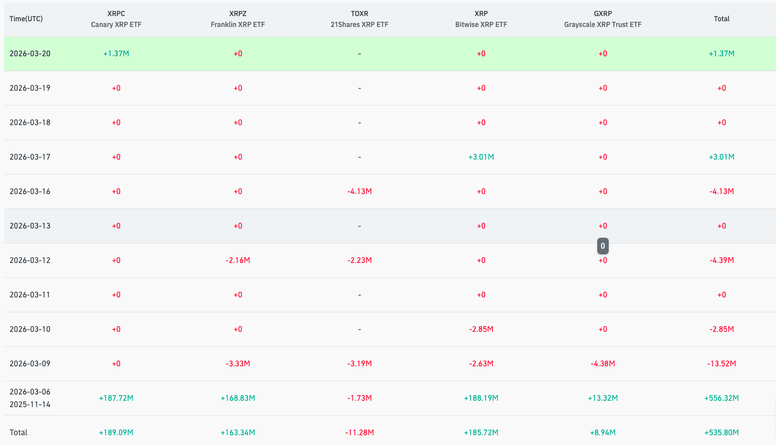The height and width of the screenshot is (445, 776).
Task: Click TOXR -3.19M on 2026-03-09
Action: click(x=359, y=363)
